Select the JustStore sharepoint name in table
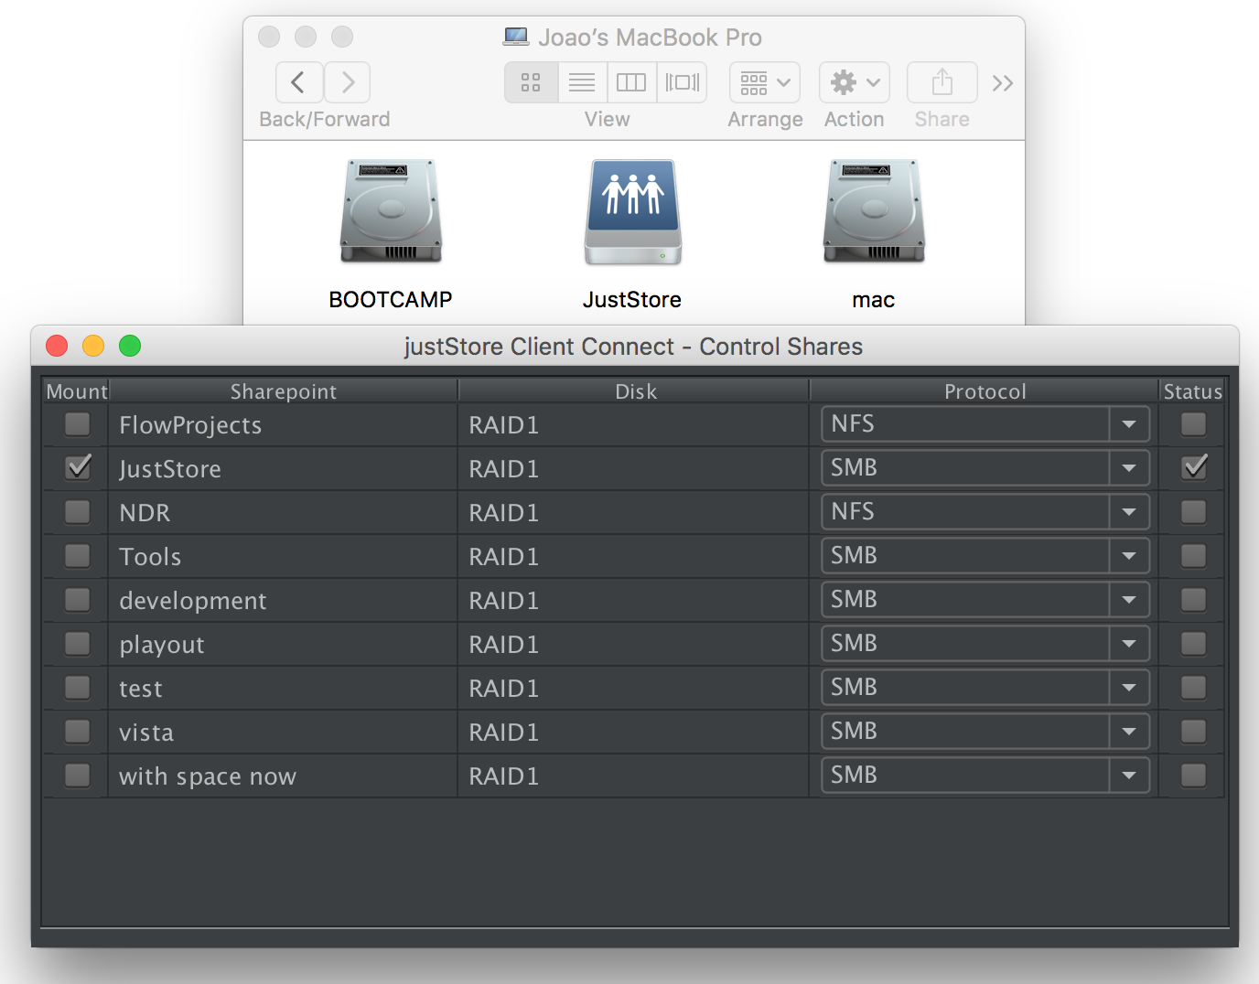The image size is (1259, 984). point(170,469)
